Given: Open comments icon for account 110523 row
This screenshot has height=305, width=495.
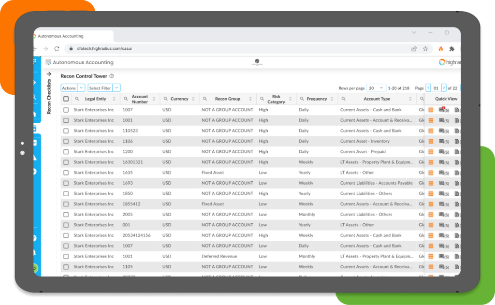Looking at the screenshot, I should click(x=442, y=131).
